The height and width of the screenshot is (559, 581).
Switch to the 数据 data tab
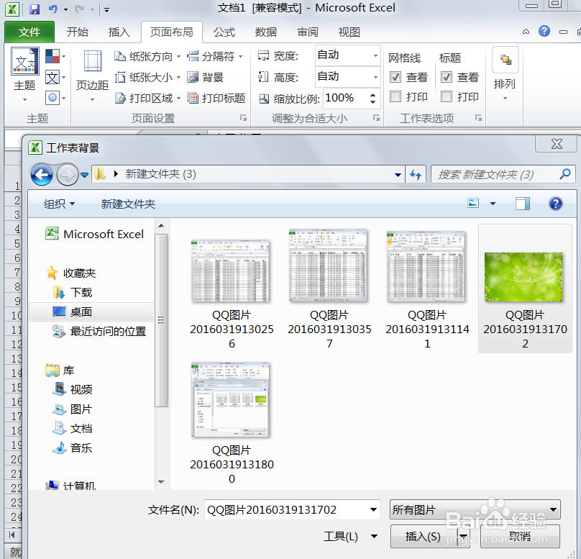[x=265, y=32]
